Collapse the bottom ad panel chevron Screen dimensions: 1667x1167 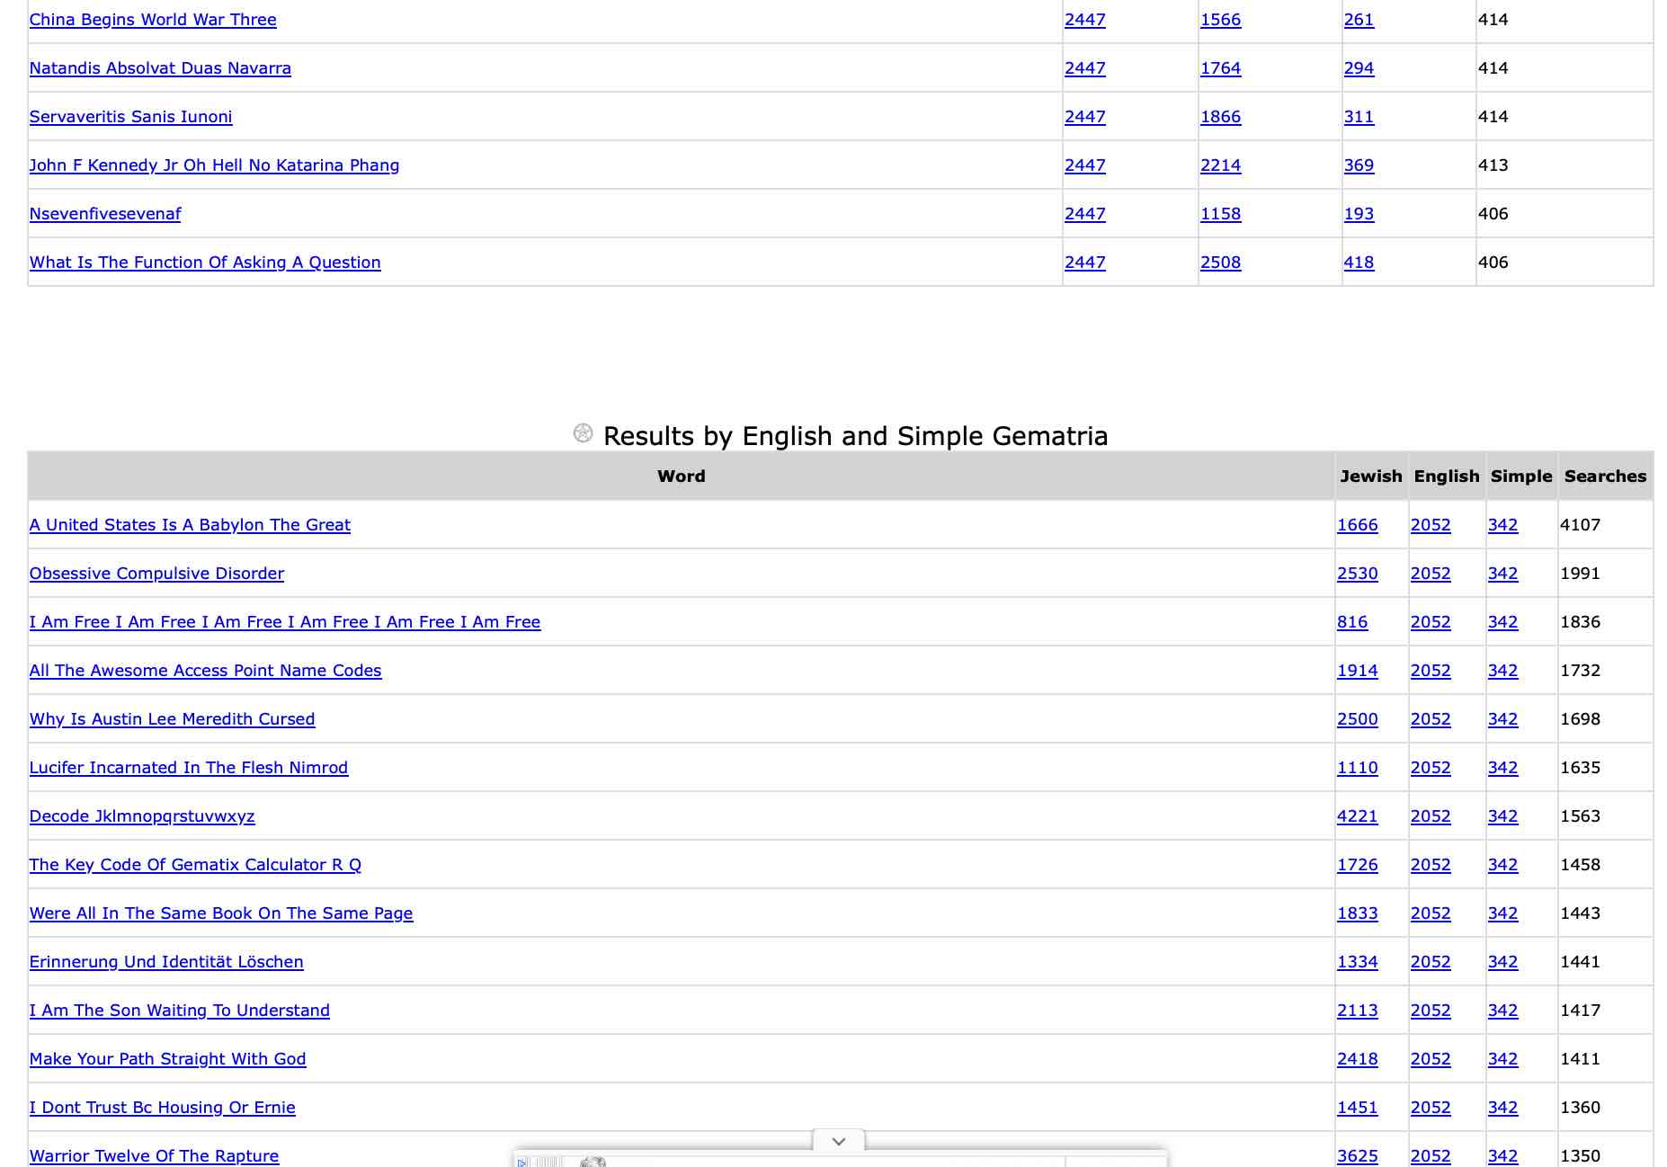point(839,1141)
